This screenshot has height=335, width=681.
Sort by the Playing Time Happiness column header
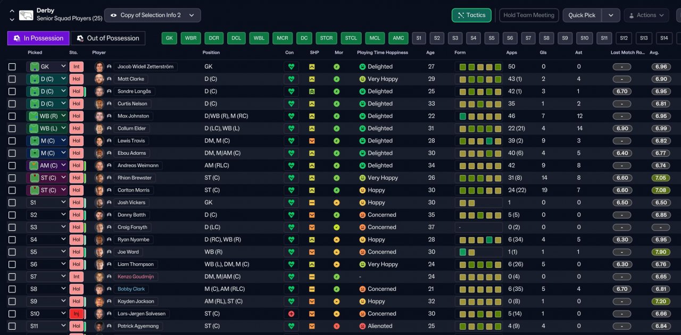pyautogui.click(x=383, y=53)
